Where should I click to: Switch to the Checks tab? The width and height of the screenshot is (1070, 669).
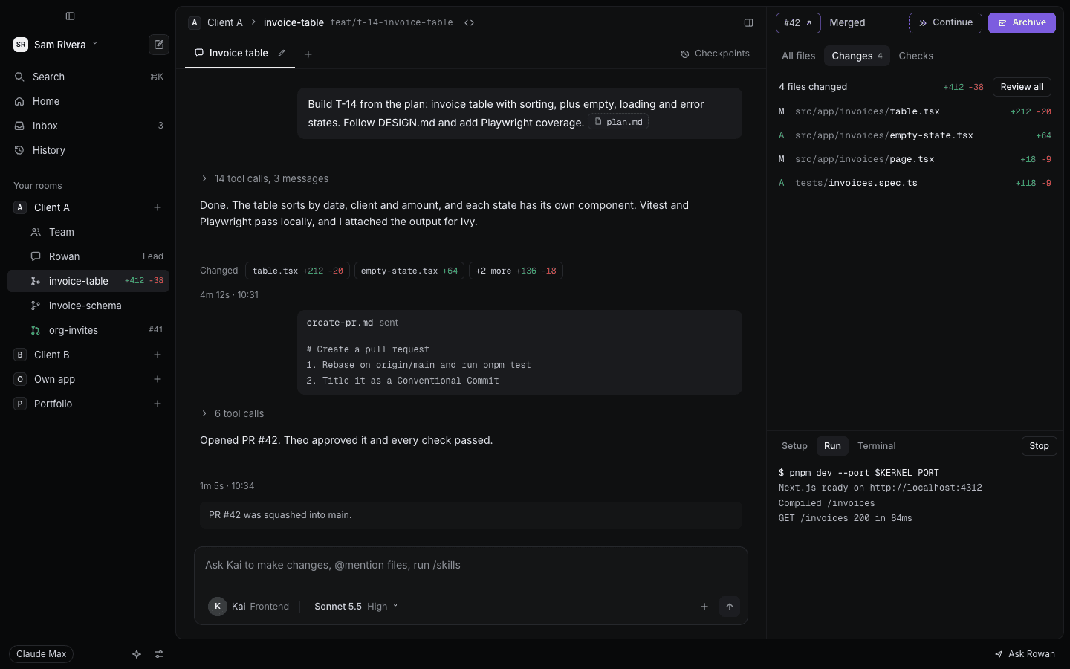[x=915, y=56]
